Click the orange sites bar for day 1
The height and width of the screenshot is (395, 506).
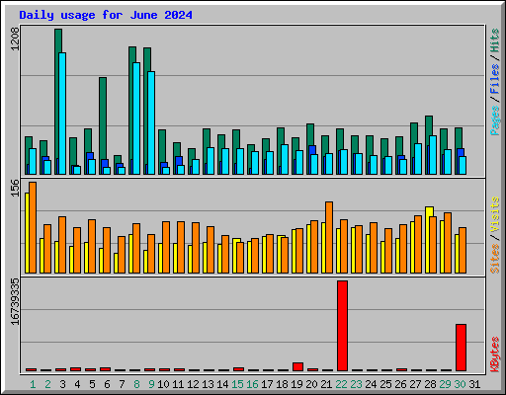33,227
